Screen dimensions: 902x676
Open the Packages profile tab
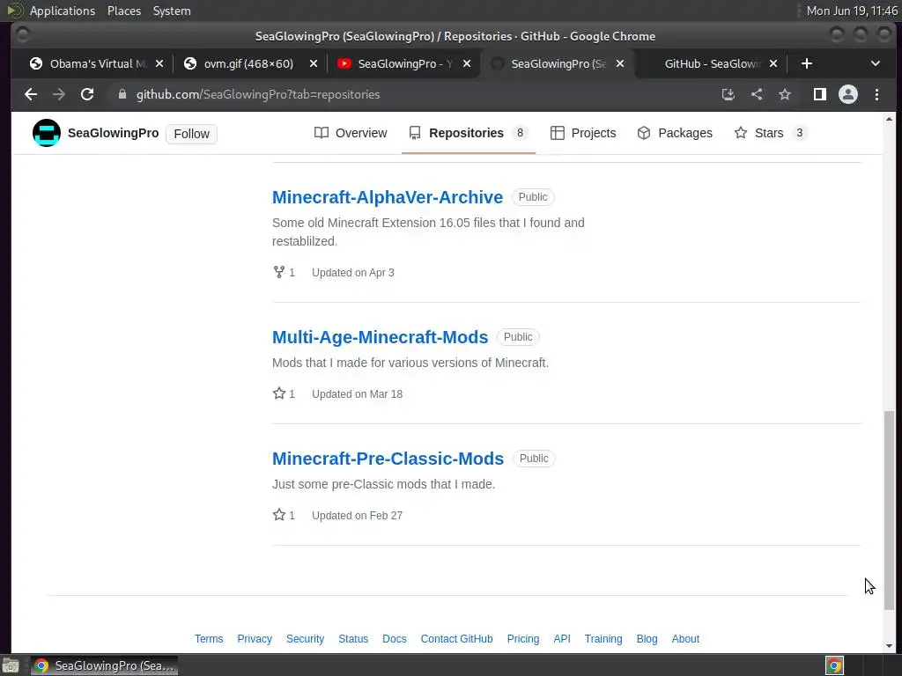[675, 133]
